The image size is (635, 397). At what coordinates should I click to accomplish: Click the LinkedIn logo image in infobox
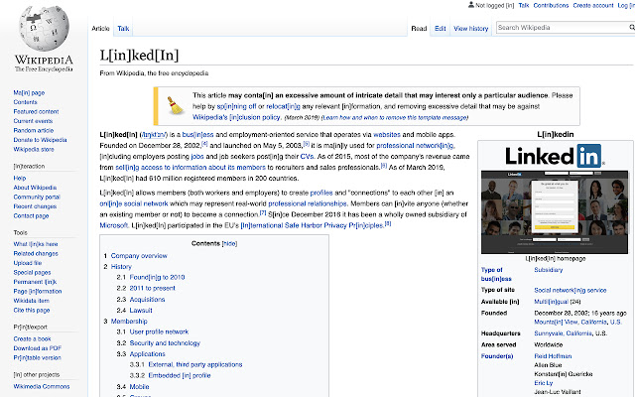point(555,156)
